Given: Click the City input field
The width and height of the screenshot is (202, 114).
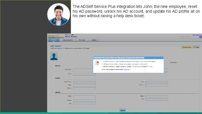Looking at the screenshot, I should coord(84,104).
